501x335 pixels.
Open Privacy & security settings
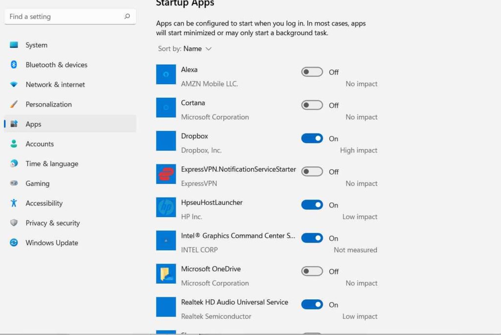[x=70, y=223]
